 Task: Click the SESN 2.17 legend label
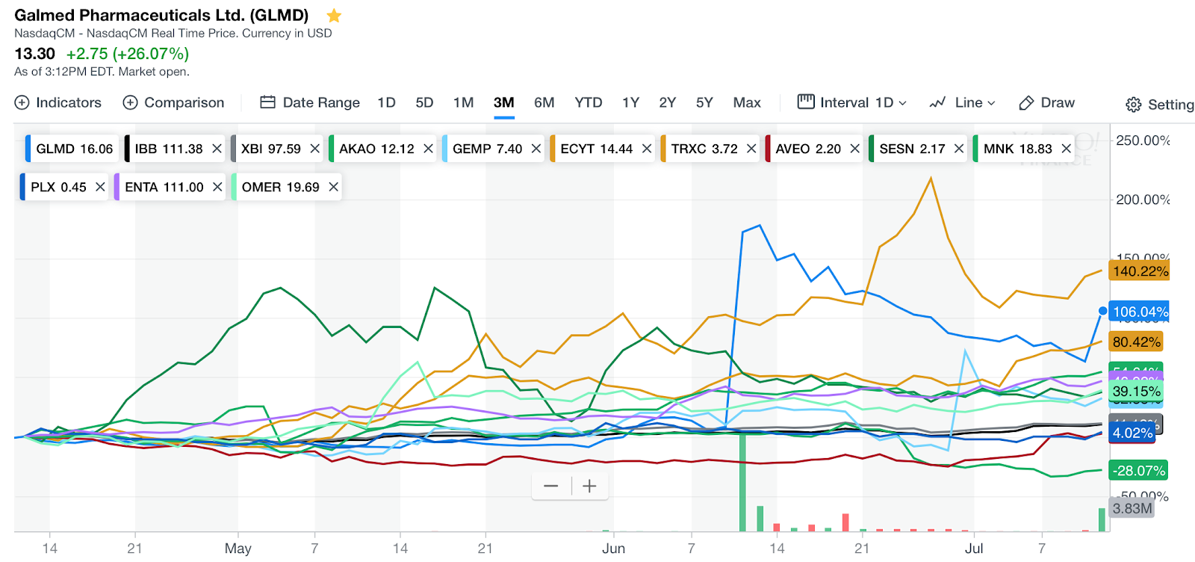[x=912, y=149]
